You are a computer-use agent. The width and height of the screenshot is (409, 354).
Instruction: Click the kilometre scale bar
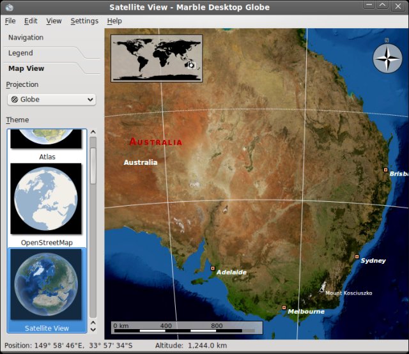[187, 328]
